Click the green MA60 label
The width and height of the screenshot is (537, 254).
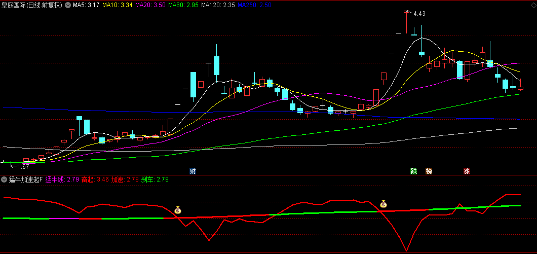tap(183, 6)
